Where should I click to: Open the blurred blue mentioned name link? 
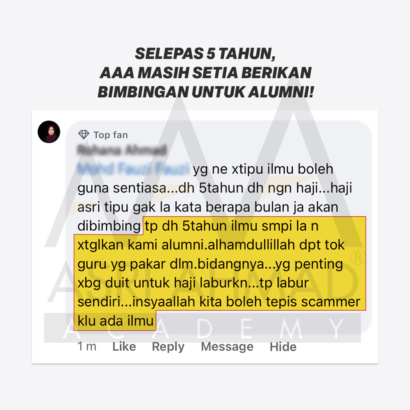133,169
